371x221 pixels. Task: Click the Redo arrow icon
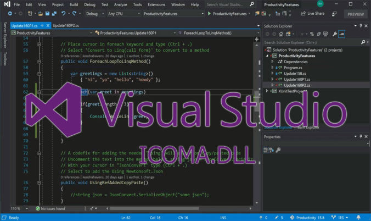click(x=74, y=14)
